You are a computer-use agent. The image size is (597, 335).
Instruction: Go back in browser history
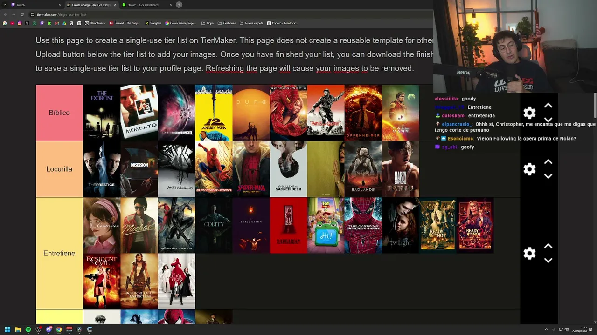click(x=5, y=14)
